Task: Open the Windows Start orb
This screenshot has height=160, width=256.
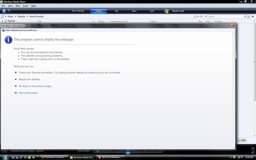Action: (x=5, y=157)
